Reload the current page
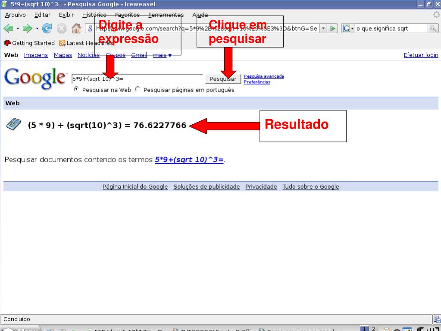Image resolution: width=441 pixels, height=331 pixels. (x=47, y=28)
